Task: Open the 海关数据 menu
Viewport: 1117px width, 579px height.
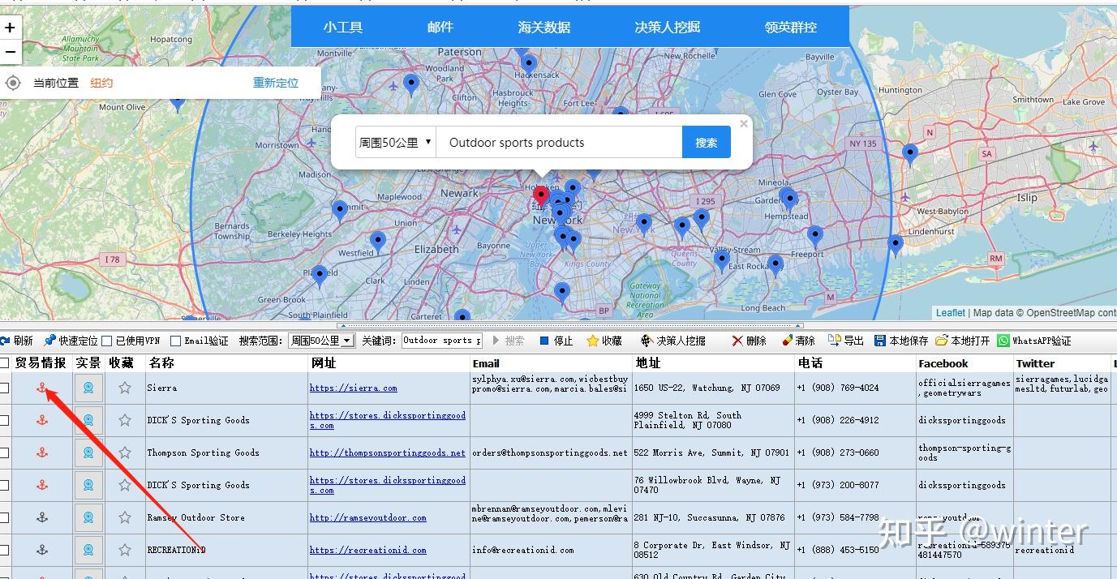Action: tap(544, 27)
